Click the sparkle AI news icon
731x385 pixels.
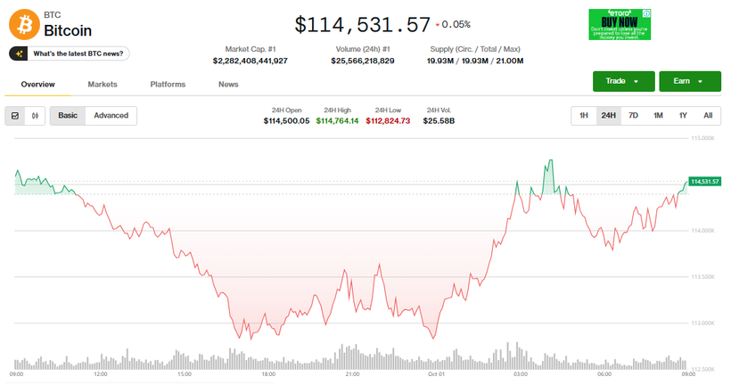pyautogui.click(x=18, y=53)
